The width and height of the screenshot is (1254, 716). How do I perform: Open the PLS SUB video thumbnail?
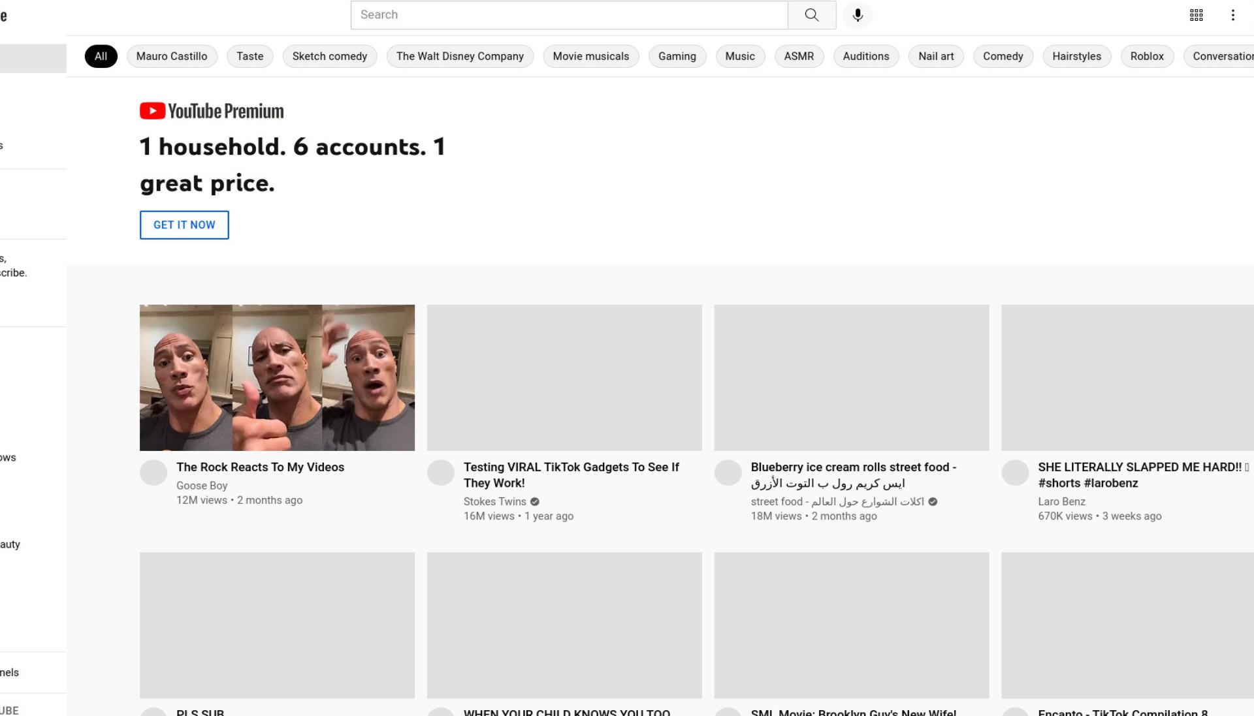277,625
